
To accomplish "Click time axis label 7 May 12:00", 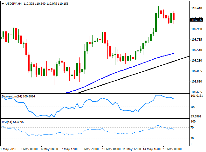I will tap(70, 149).
